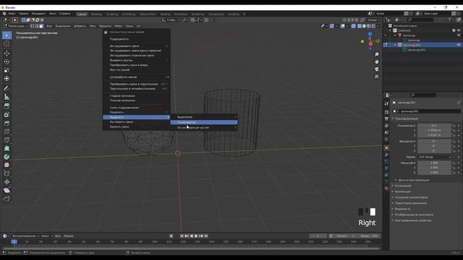463x260 pixels.
Task: Expand the Отношения panel
Action: pos(403,186)
